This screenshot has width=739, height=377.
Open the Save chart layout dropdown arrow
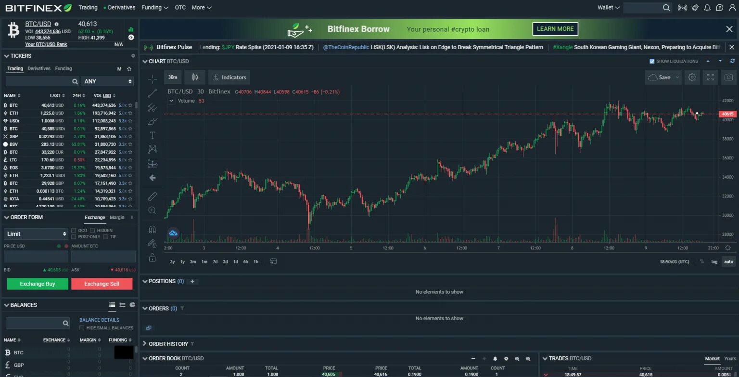tap(677, 77)
